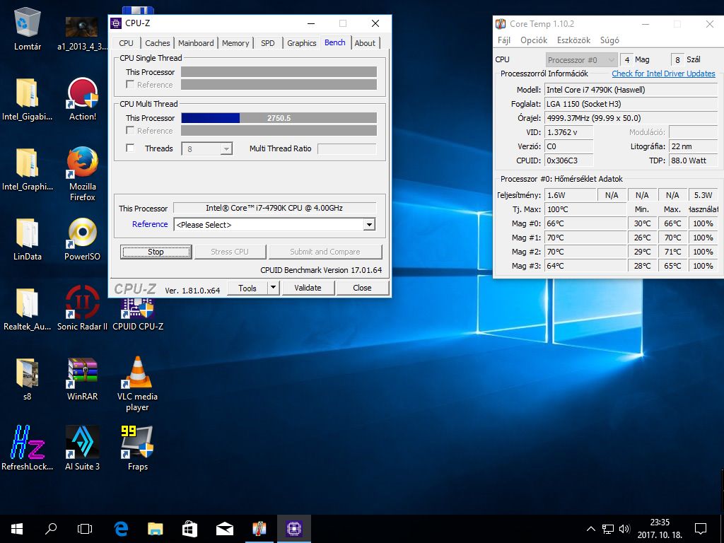Open the Processzor #0 dropdown in Core Temp

[x=581, y=59]
